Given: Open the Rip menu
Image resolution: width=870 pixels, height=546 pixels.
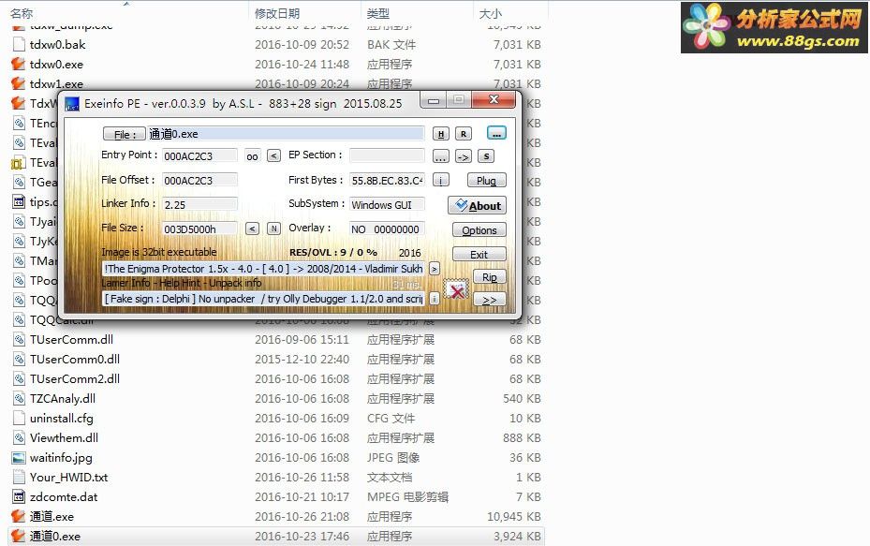Looking at the screenshot, I should click(490, 277).
